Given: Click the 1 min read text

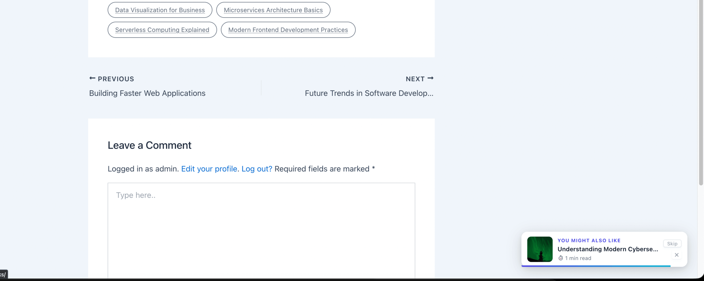Looking at the screenshot, I should click(578, 258).
